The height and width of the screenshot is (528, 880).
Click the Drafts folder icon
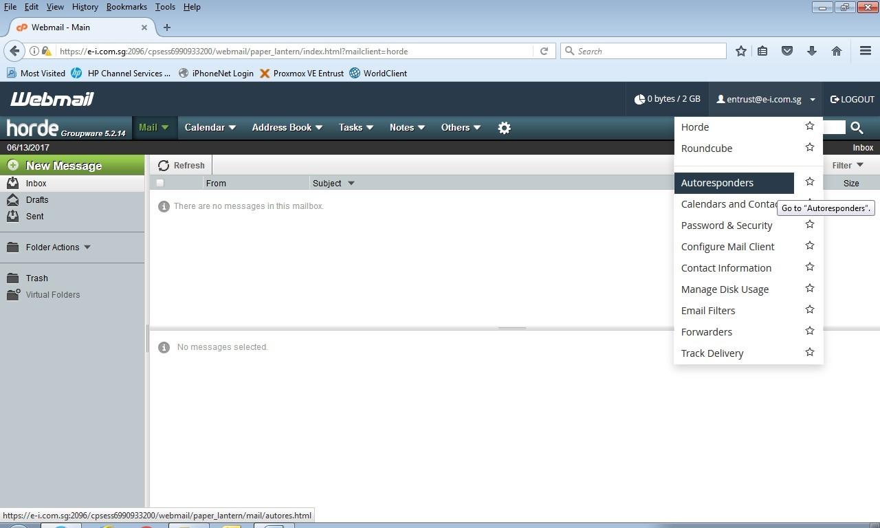[x=12, y=199]
